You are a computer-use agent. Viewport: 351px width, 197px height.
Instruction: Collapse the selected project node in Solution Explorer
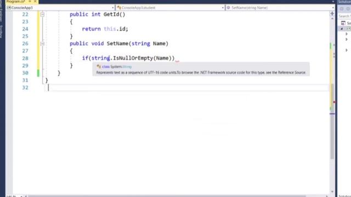click(x=342, y=28)
